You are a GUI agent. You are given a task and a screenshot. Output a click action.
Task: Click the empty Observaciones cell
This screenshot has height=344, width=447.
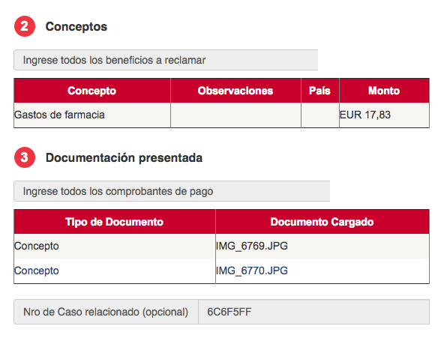[235, 115]
